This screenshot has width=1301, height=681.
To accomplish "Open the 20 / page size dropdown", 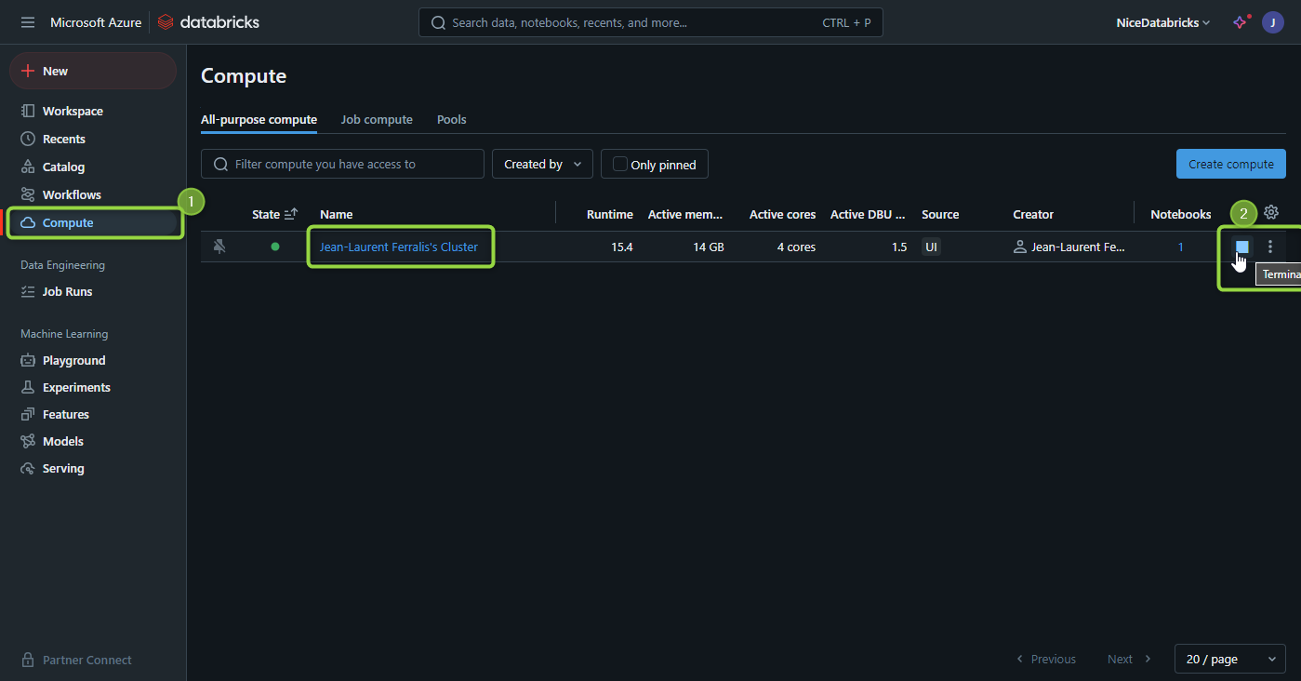I will 1230,659.
